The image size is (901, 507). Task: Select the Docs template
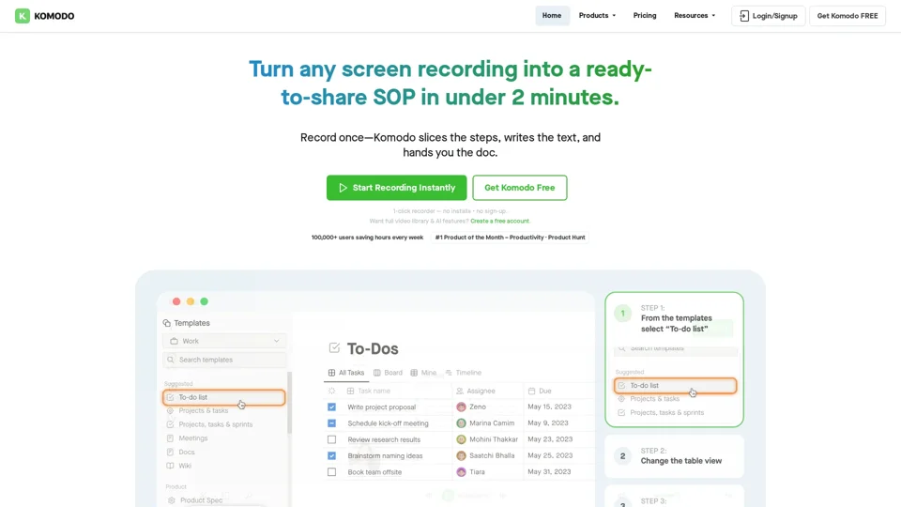[187, 452]
